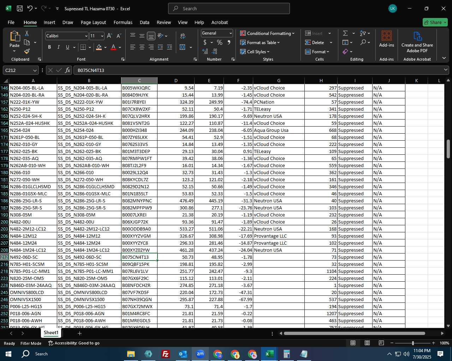Click the Copy icon in Clipboard

tap(27, 42)
